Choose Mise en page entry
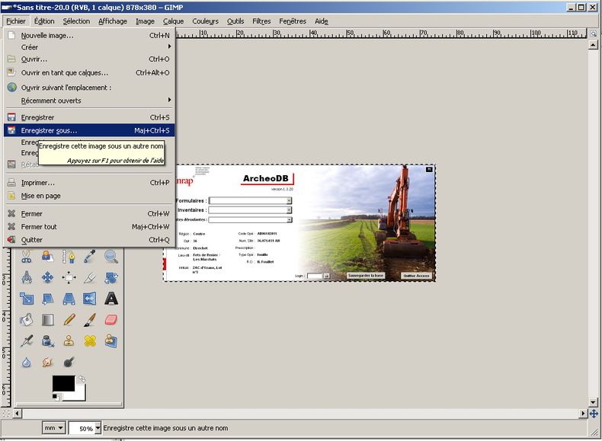The height and width of the screenshot is (441, 602). pyautogui.click(x=89, y=196)
